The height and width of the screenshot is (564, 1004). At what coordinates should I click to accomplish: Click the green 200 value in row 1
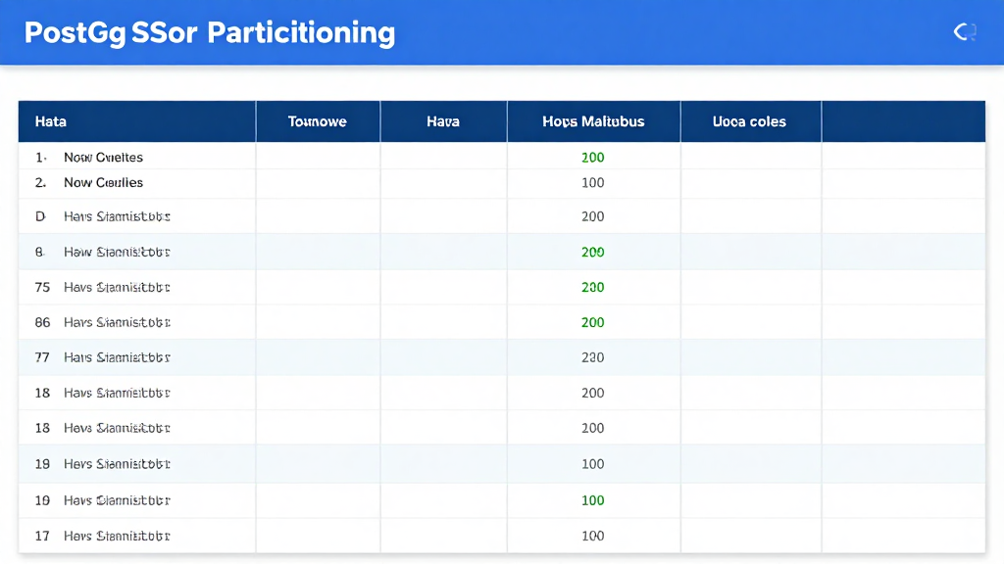[x=592, y=157]
